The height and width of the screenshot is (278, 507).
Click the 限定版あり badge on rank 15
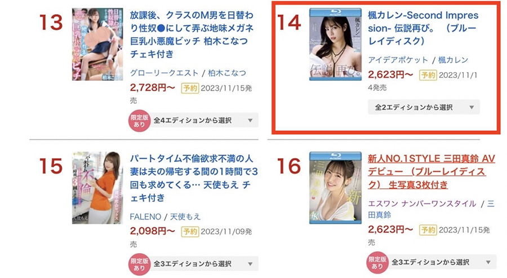[x=139, y=264]
